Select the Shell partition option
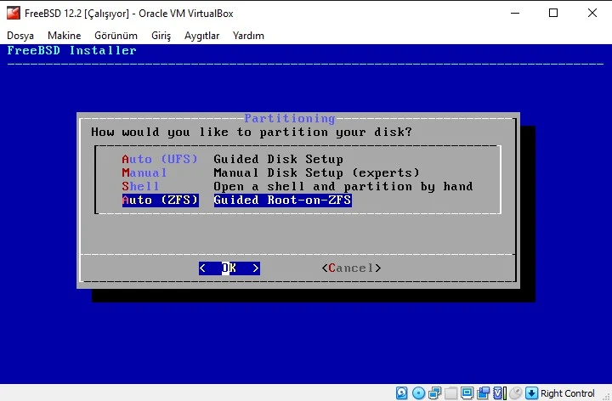The height and width of the screenshot is (401, 612). [140, 186]
